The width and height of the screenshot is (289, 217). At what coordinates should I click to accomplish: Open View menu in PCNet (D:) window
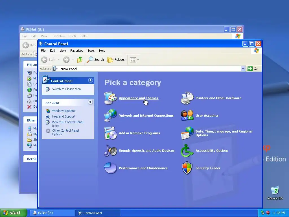point(44,36)
